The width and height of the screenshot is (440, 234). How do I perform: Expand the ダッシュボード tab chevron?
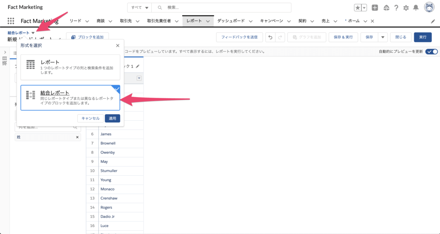pyautogui.click(x=251, y=21)
